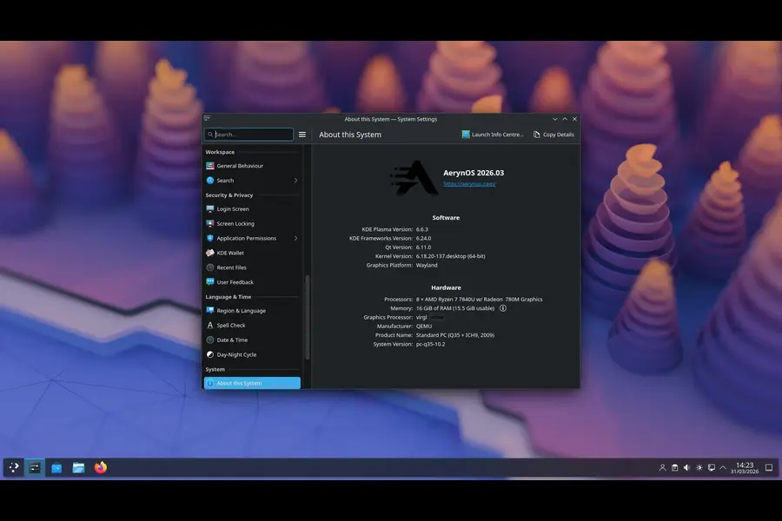Open the clipboard tool in the system tray
782x521 pixels.
pos(675,467)
